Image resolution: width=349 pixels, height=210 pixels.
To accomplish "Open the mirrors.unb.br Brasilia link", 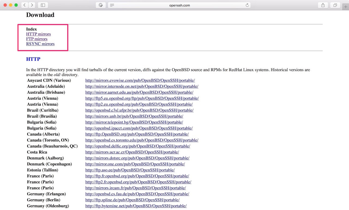I will (x=134, y=116).
